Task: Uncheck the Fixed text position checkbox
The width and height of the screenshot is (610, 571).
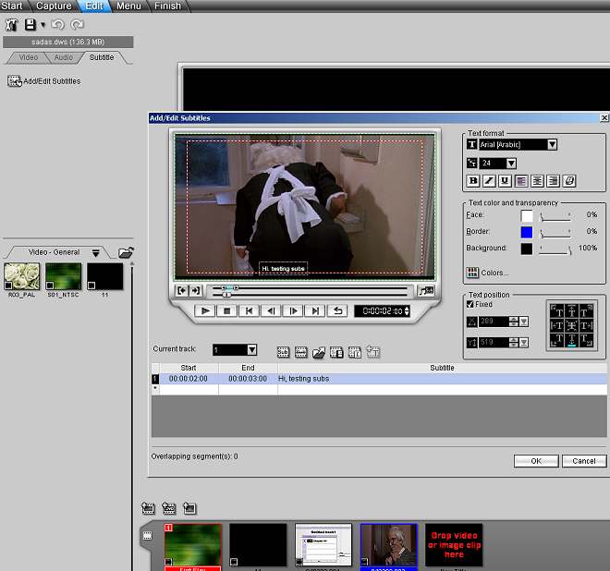Action: [x=470, y=304]
